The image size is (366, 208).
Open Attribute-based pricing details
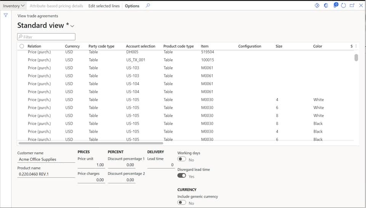[x=56, y=6]
